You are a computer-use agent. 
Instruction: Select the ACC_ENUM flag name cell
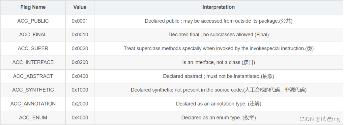click(x=33, y=118)
